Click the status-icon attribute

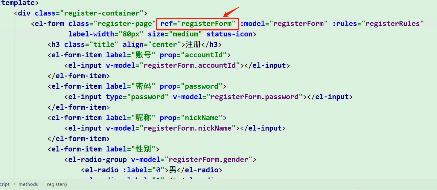229,34
